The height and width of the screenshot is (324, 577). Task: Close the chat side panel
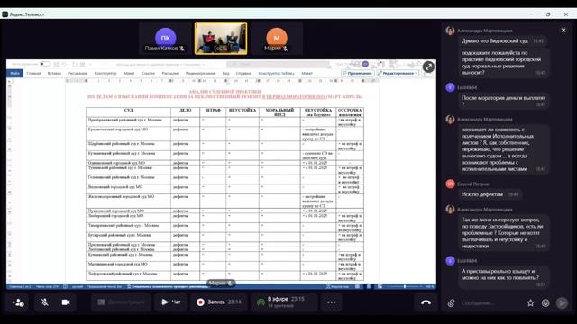pyautogui.click(x=563, y=30)
